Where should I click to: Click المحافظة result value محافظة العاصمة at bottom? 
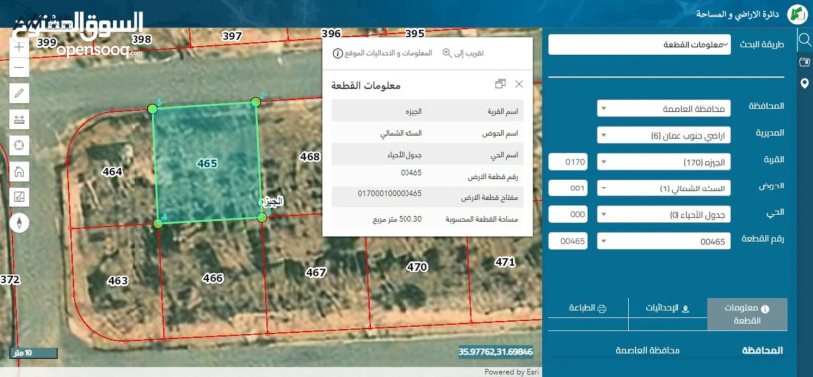tap(648, 350)
